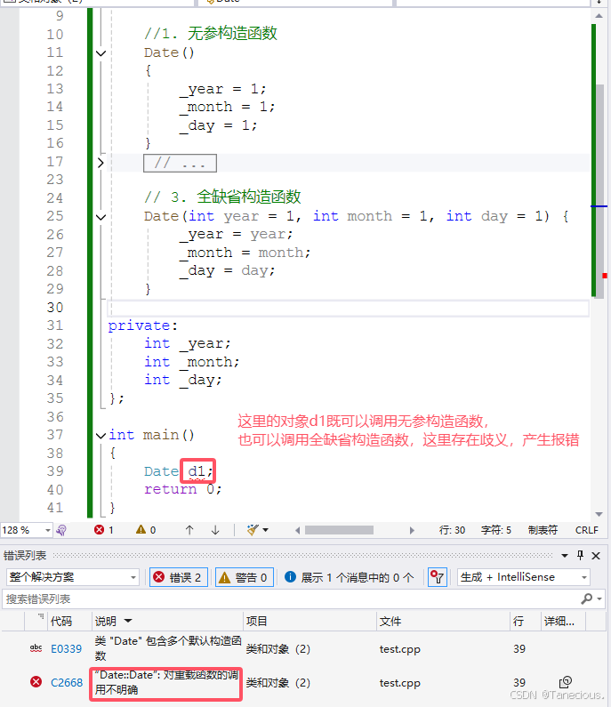Screen dimensions: 611x707
Task: Click the search magnifier icon in error list
Action: pyautogui.click(x=587, y=599)
